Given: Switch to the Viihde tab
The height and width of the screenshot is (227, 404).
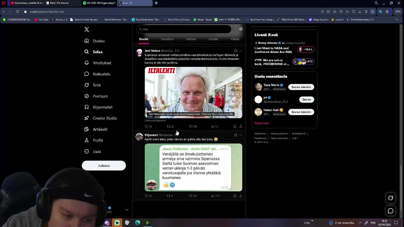Looking at the screenshot, I should (x=235, y=39).
